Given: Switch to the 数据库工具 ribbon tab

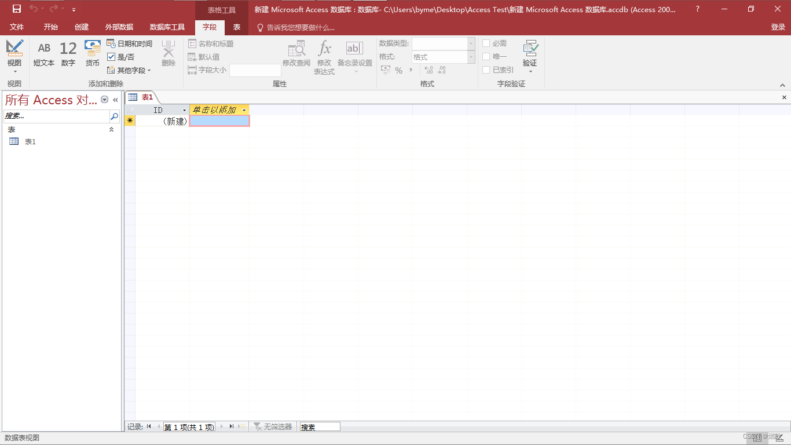Looking at the screenshot, I should point(167,27).
